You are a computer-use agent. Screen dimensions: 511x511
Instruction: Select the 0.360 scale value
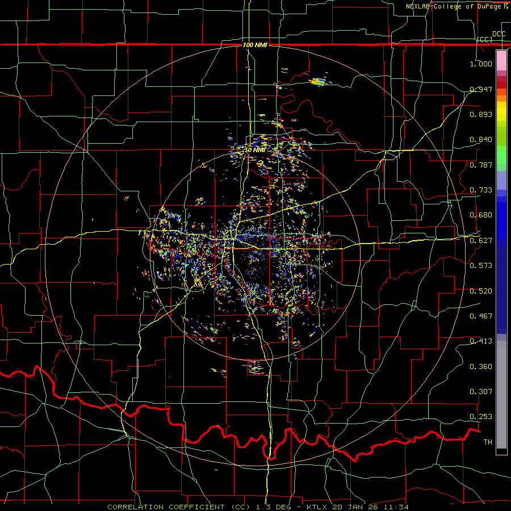click(481, 367)
